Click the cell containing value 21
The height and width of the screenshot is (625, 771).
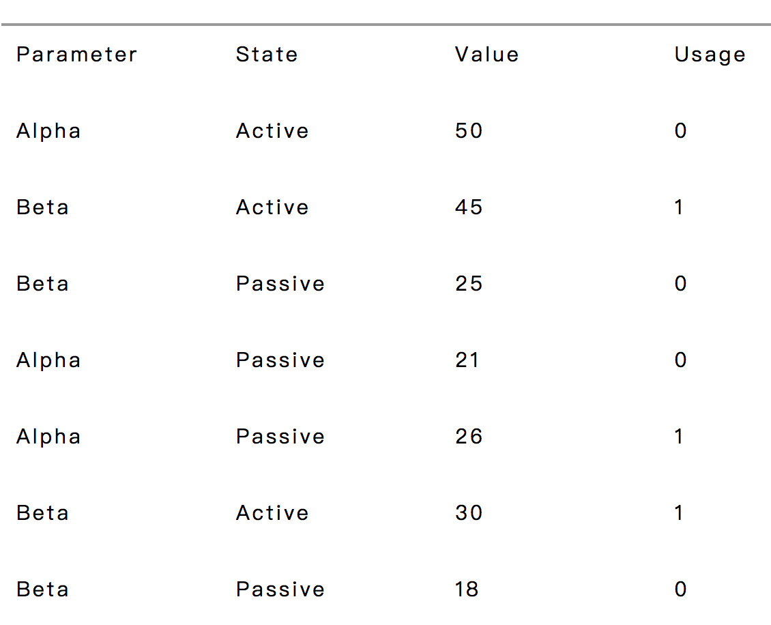coord(467,360)
